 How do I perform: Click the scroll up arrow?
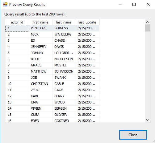coord(147,22)
